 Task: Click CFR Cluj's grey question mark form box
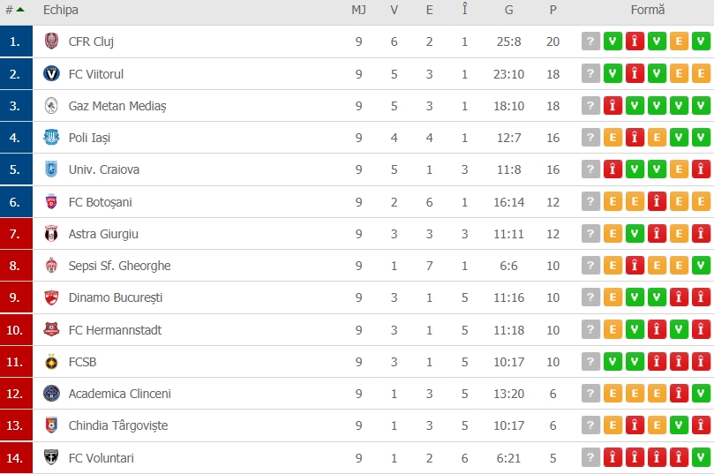[591, 41]
